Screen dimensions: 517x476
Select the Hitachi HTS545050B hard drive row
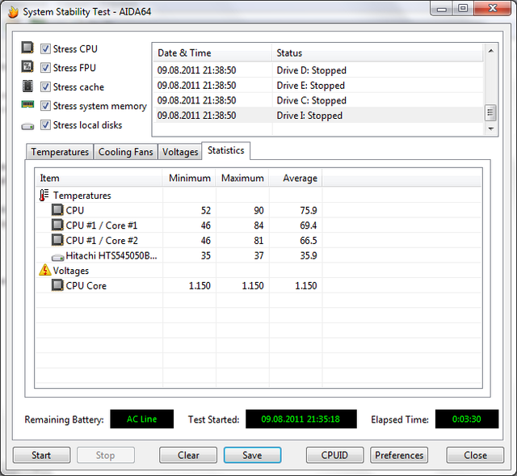click(111, 255)
